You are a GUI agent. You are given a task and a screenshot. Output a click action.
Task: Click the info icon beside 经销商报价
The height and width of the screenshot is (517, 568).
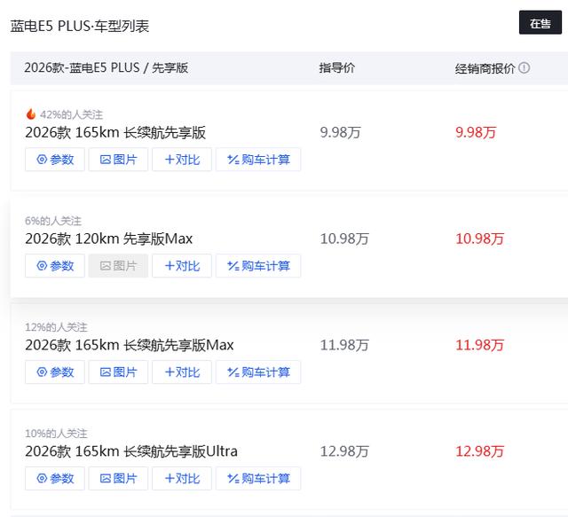pyautogui.click(x=525, y=68)
